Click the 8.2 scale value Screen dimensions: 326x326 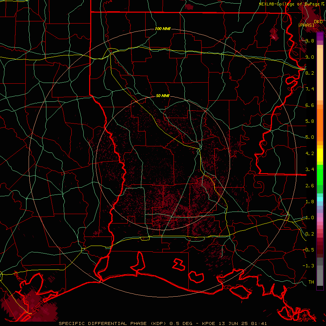[x=310, y=73]
